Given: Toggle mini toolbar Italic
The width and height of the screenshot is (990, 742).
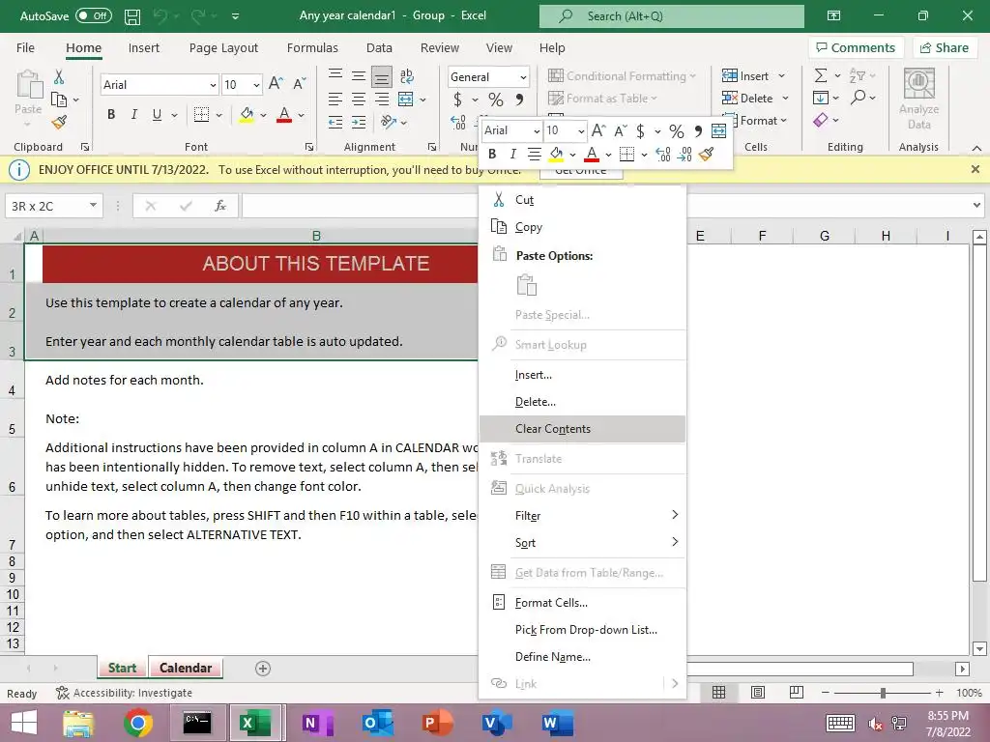Looking at the screenshot, I should 512,154.
